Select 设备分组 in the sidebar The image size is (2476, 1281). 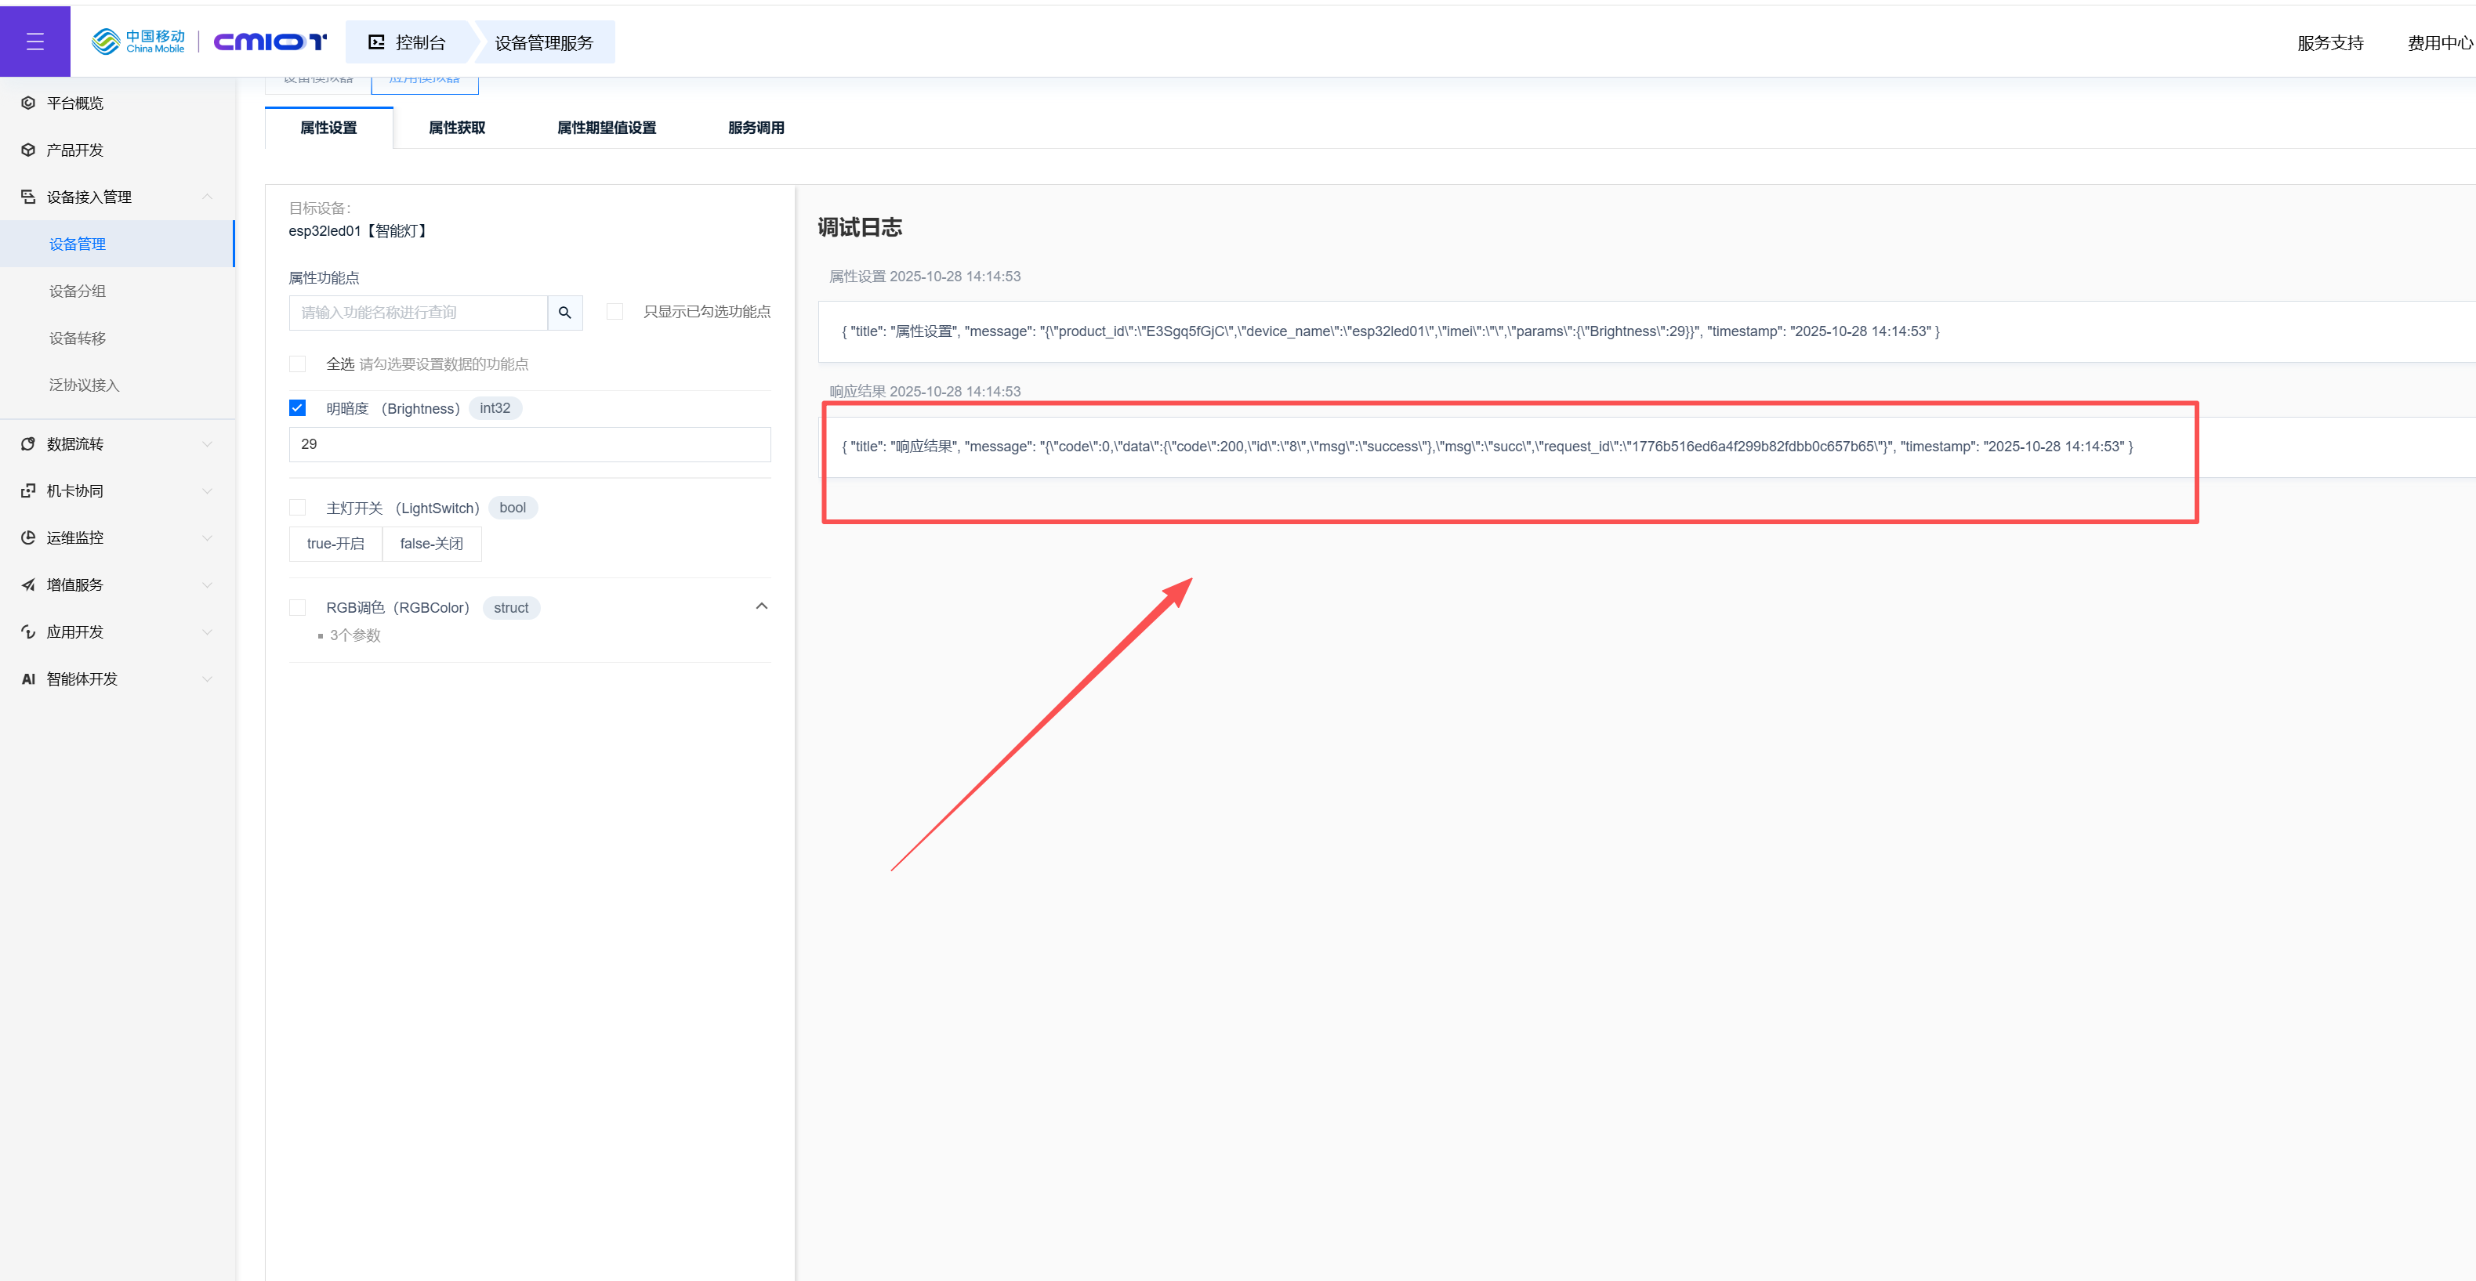[77, 291]
